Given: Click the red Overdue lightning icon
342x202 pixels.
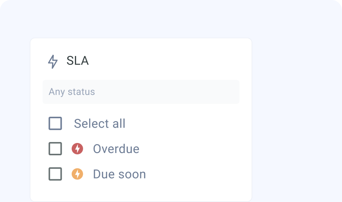Looking at the screenshot, I should [x=77, y=149].
